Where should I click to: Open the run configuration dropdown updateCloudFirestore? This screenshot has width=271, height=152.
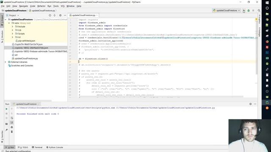pyautogui.click(x=226, y=11)
